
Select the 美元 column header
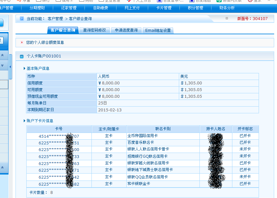184,76
